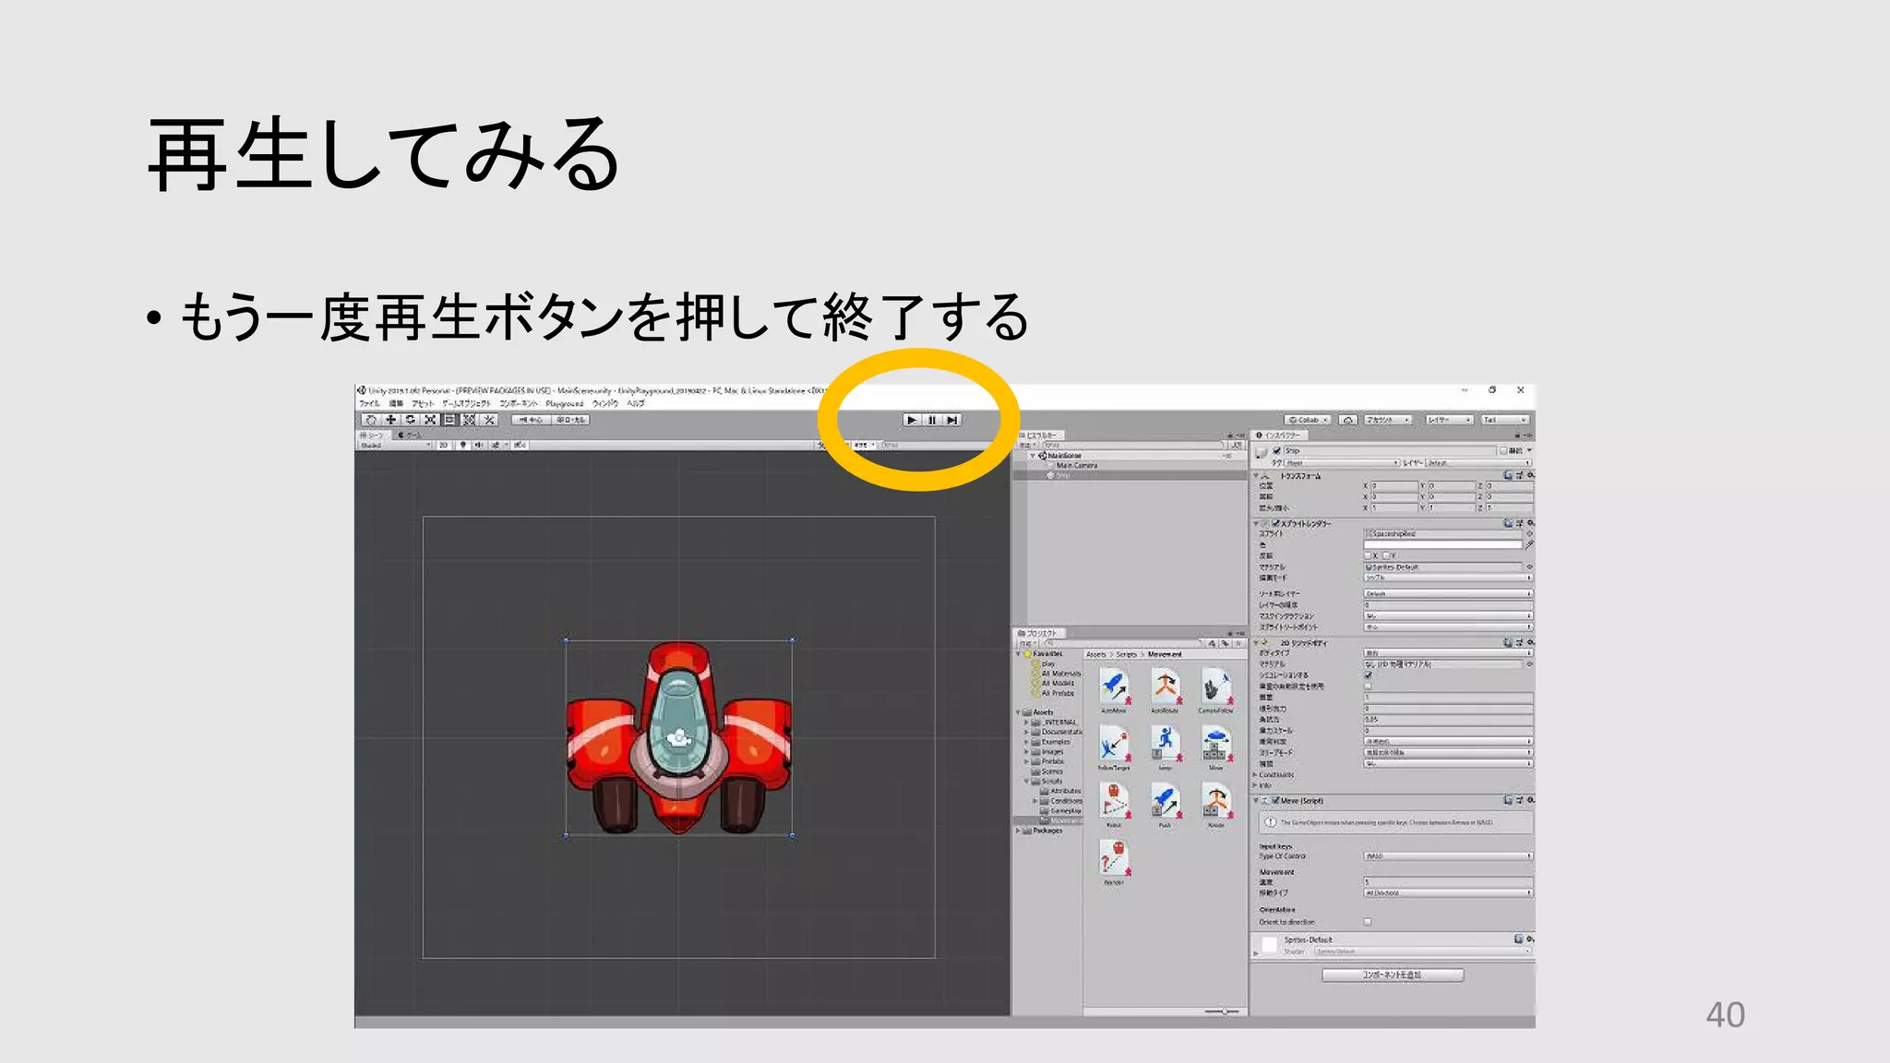Toggle the Flip X checkbox

[1369, 555]
